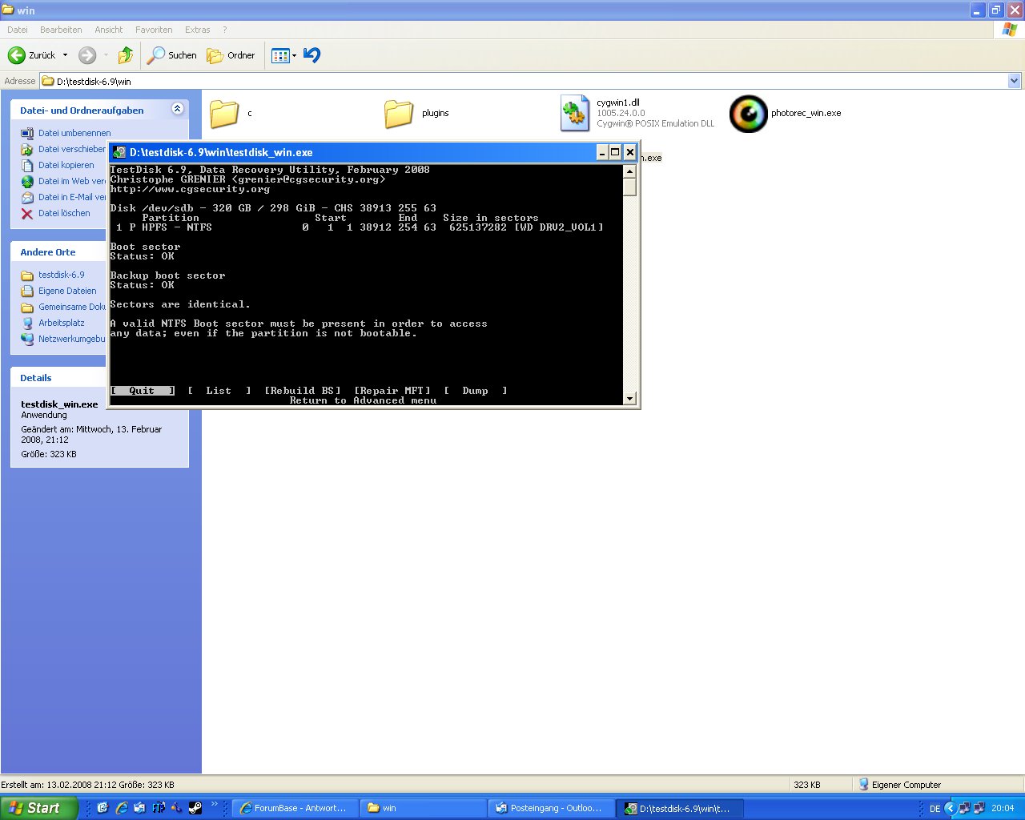Open the Suchen search tool
1025x820 pixels.
(x=171, y=55)
